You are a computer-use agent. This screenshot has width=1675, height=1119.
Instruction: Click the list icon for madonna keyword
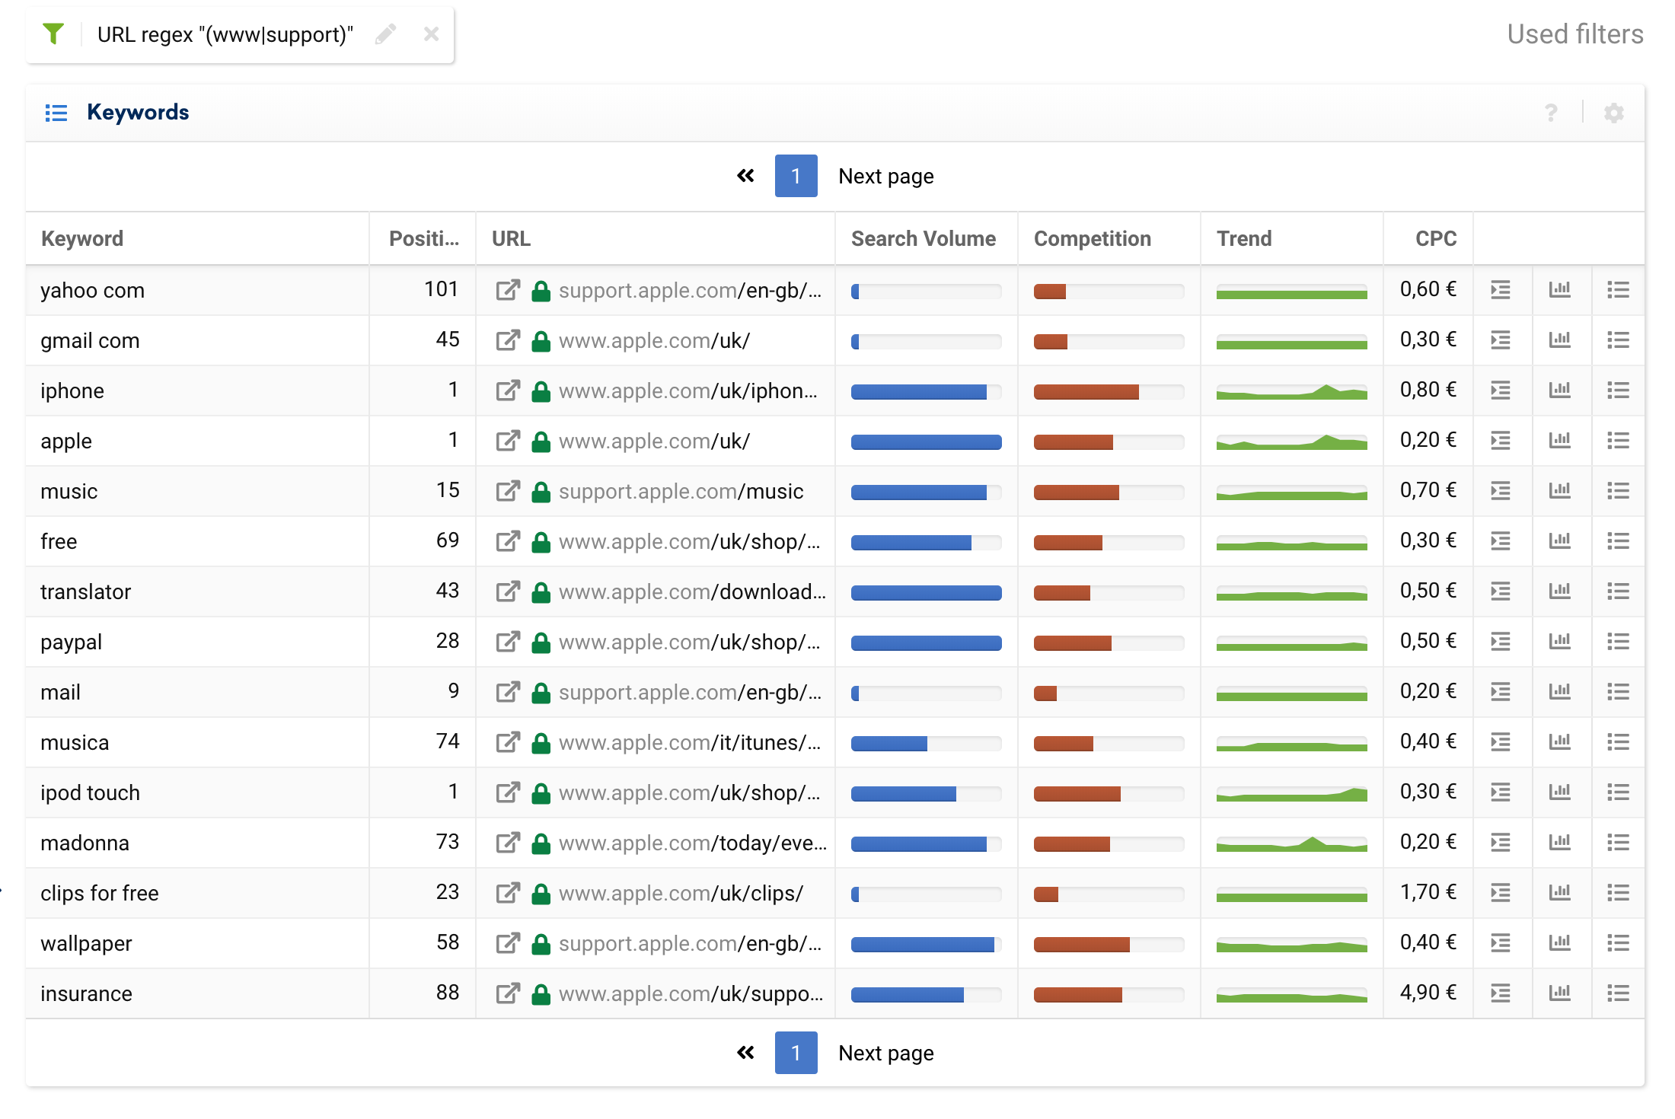click(x=1616, y=842)
